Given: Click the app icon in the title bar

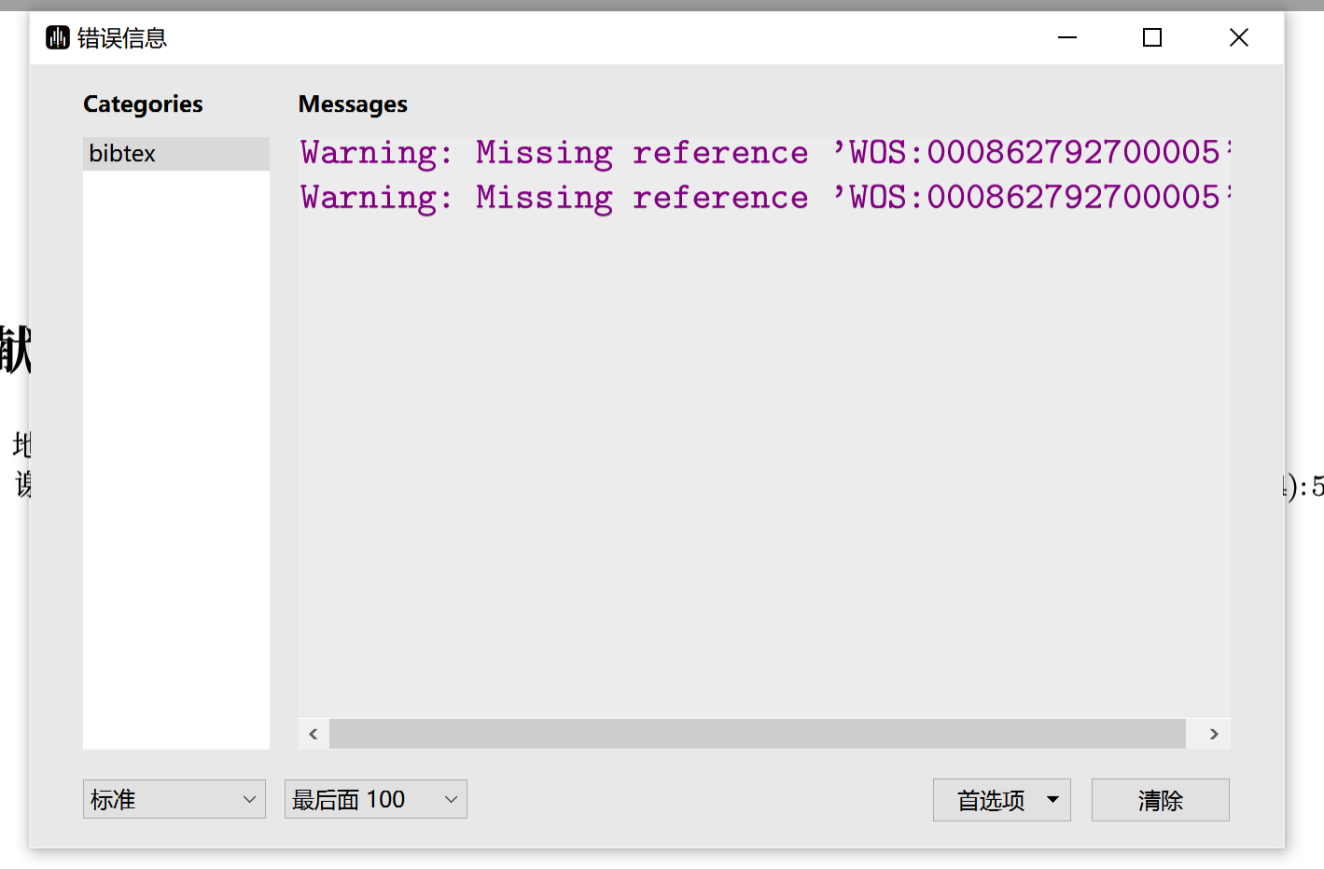Looking at the screenshot, I should click(x=58, y=37).
